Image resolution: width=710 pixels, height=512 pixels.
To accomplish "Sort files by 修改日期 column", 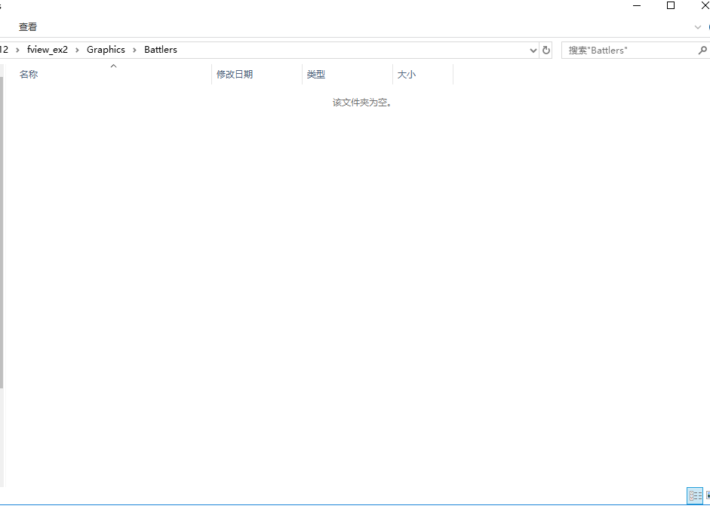I will 257,74.
